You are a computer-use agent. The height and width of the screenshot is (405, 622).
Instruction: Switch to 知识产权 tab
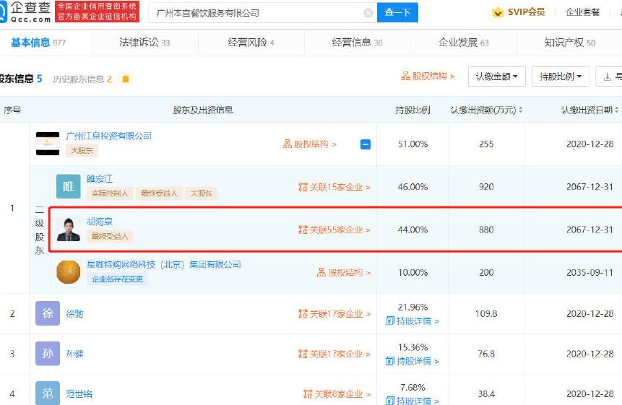point(570,43)
